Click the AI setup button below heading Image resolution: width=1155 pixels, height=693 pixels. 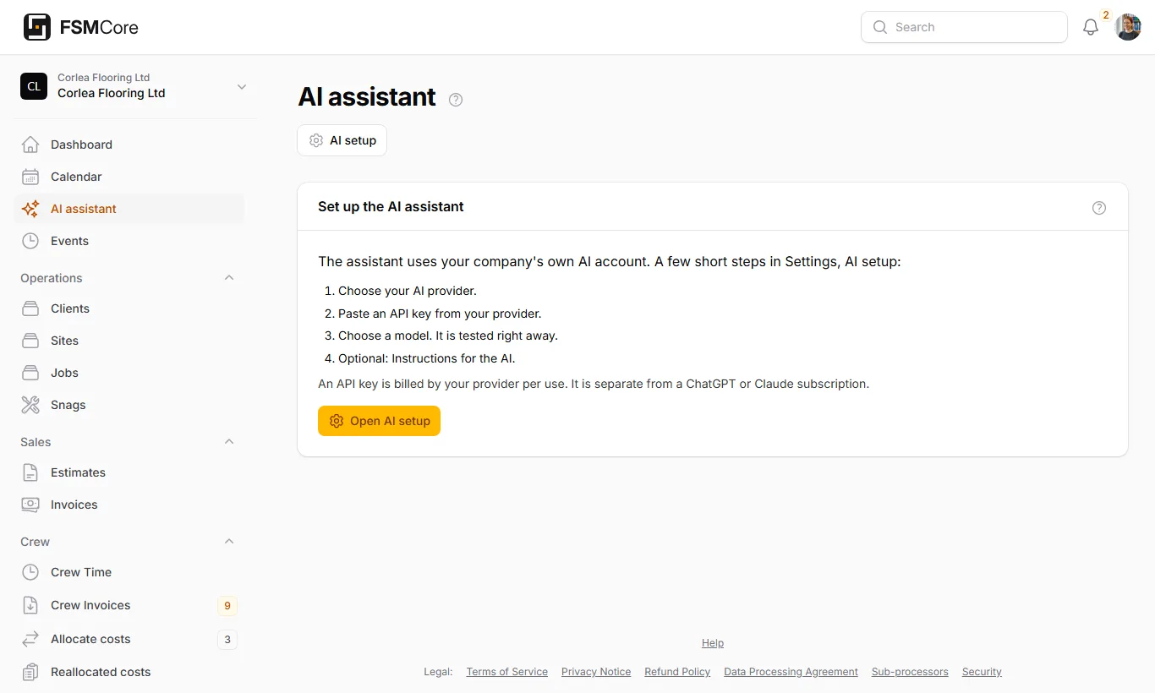pyautogui.click(x=342, y=140)
